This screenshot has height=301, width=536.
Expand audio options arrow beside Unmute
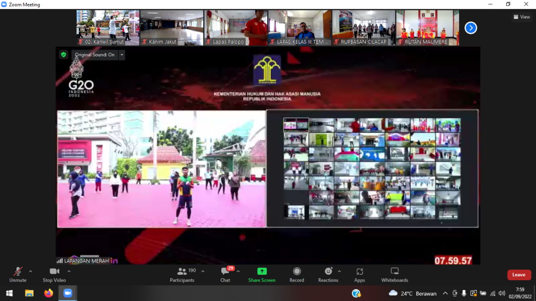point(31,271)
